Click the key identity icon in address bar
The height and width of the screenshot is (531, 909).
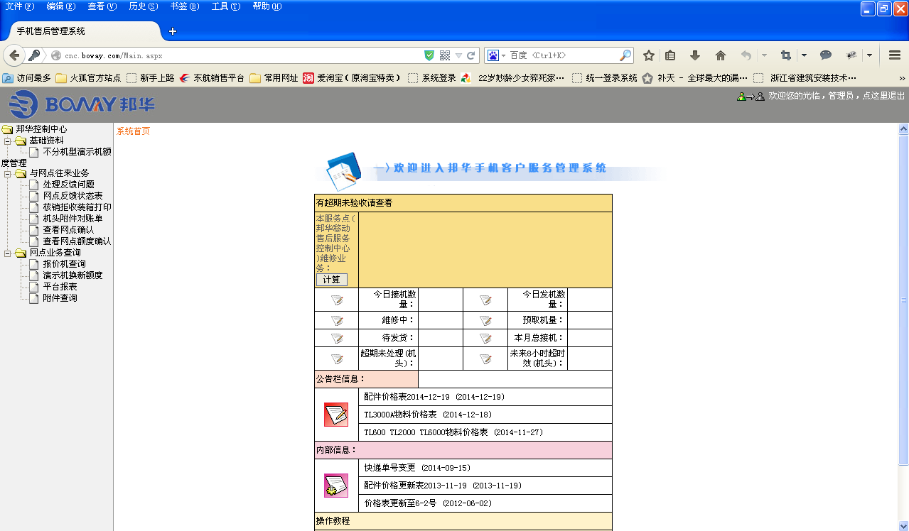33,55
